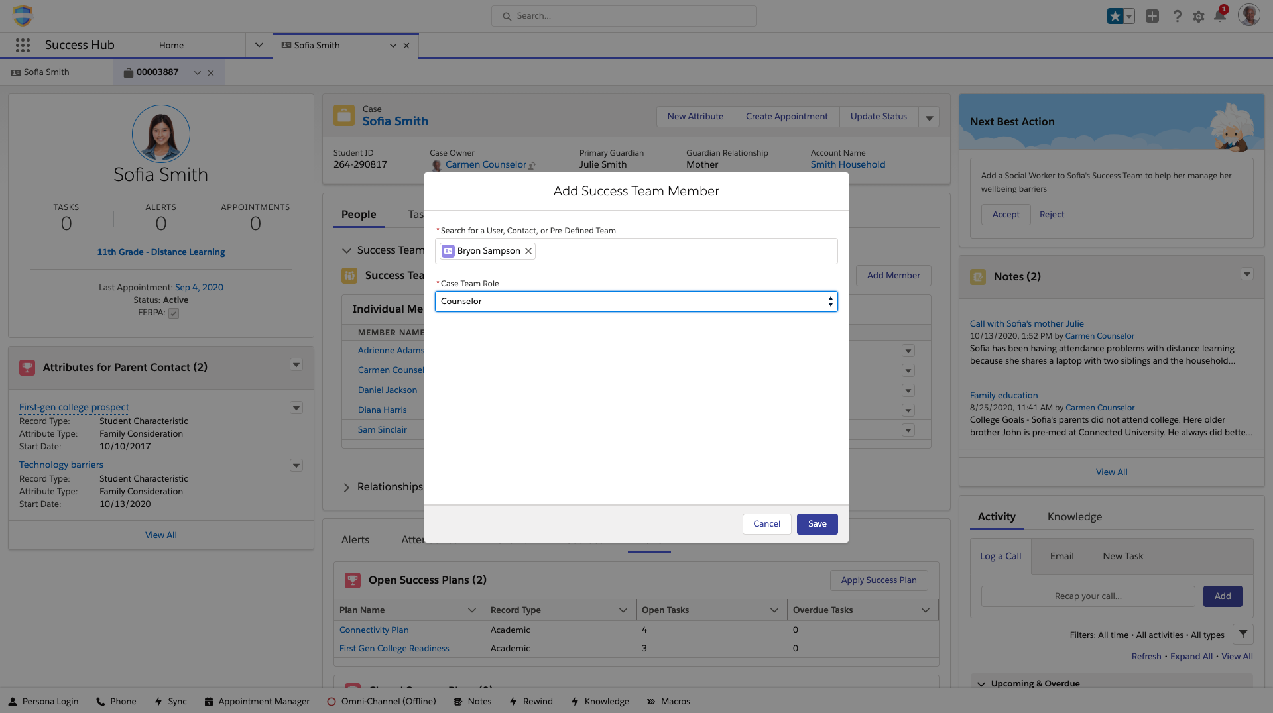
Task: Open the Case Team Role dropdown
Action: [x=636, y=302]
